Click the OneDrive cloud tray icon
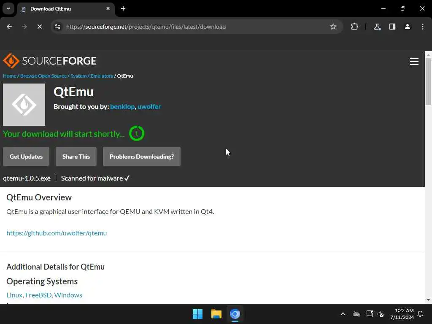Viewport: 432px width, 324px height. [x=356, y=314]
